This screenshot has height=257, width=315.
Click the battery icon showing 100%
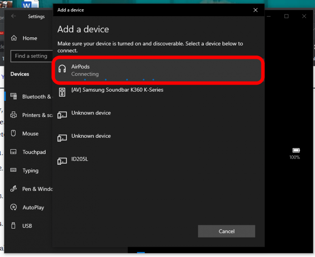pos(296,150)
